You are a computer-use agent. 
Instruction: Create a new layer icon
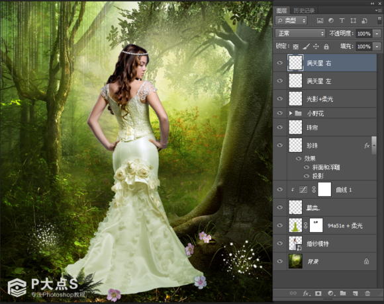pos(356,293)
